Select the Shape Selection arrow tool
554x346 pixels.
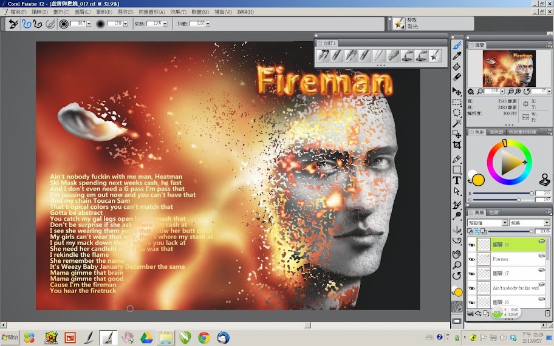click(457, 191)
